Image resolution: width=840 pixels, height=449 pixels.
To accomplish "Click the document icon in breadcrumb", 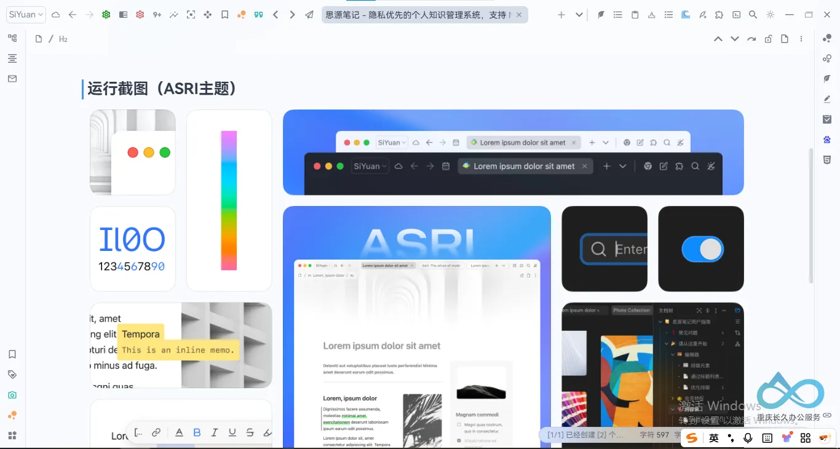I will pyautogui.click(x=39, y=39).
